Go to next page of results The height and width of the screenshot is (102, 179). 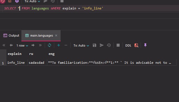(33, 45)
